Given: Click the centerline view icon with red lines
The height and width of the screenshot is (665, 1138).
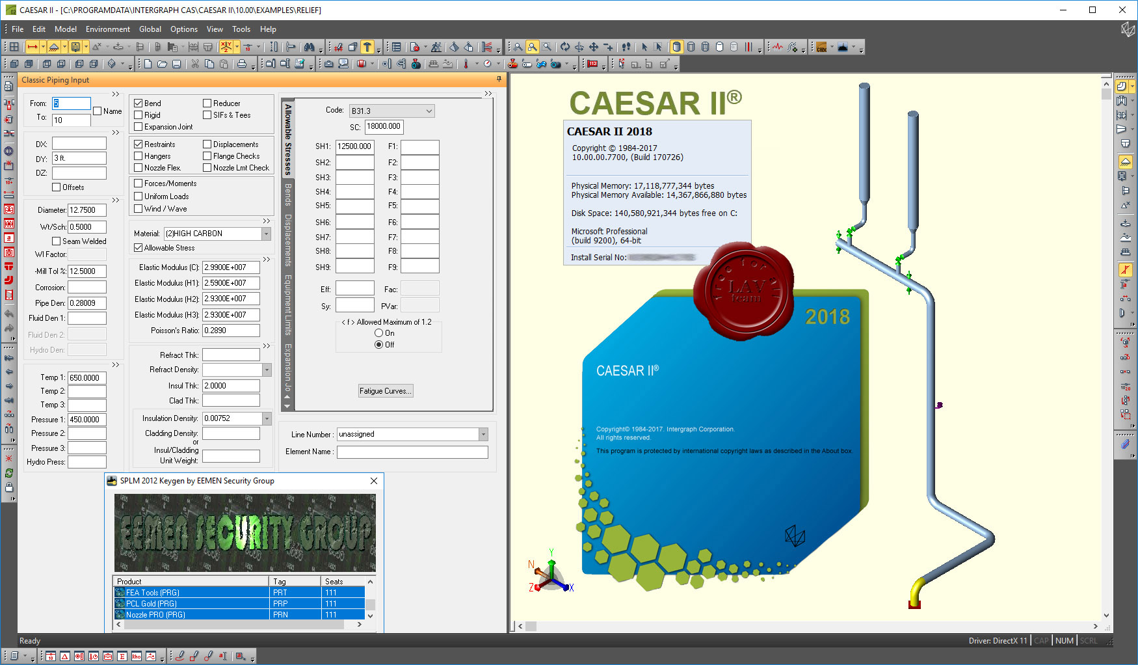Looking at the screenshot, I should (x=748, y=47).
